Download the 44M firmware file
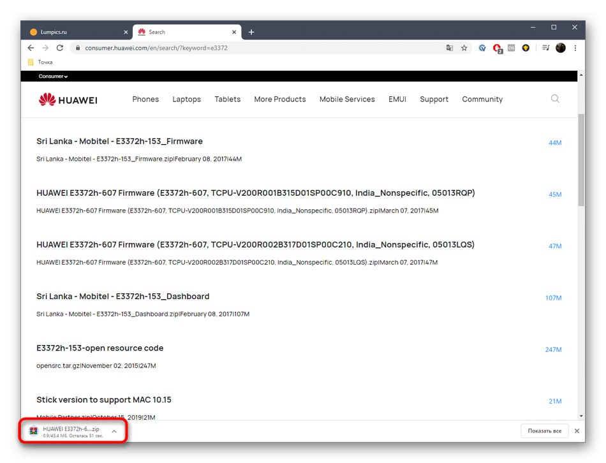Viewport: 606px width, 463px height. coord(555,143)
